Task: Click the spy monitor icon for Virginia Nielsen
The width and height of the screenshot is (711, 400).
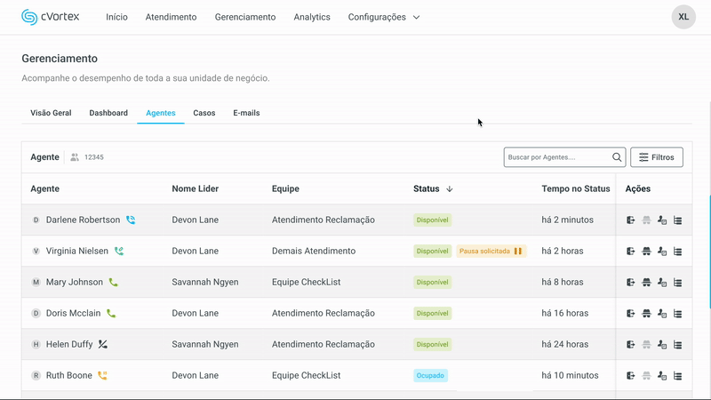Action: 646,252
